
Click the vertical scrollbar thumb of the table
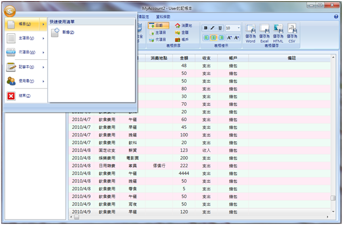point(333,198)
